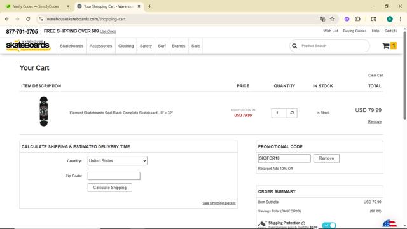Click the Calculate Shipping button
Viewport: 407px width, 229px height.
[x=110, y=188]
